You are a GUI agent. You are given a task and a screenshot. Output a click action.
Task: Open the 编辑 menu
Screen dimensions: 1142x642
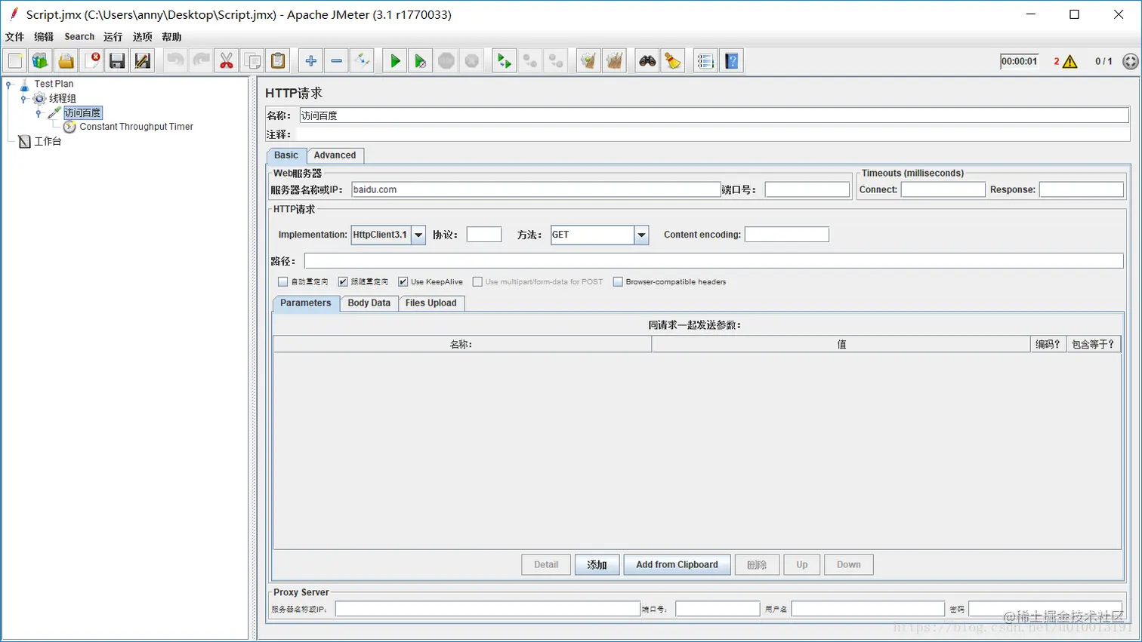(44, 37)
